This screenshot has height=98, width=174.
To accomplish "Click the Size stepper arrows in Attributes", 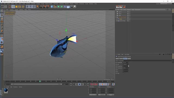I will pos(128,64).
